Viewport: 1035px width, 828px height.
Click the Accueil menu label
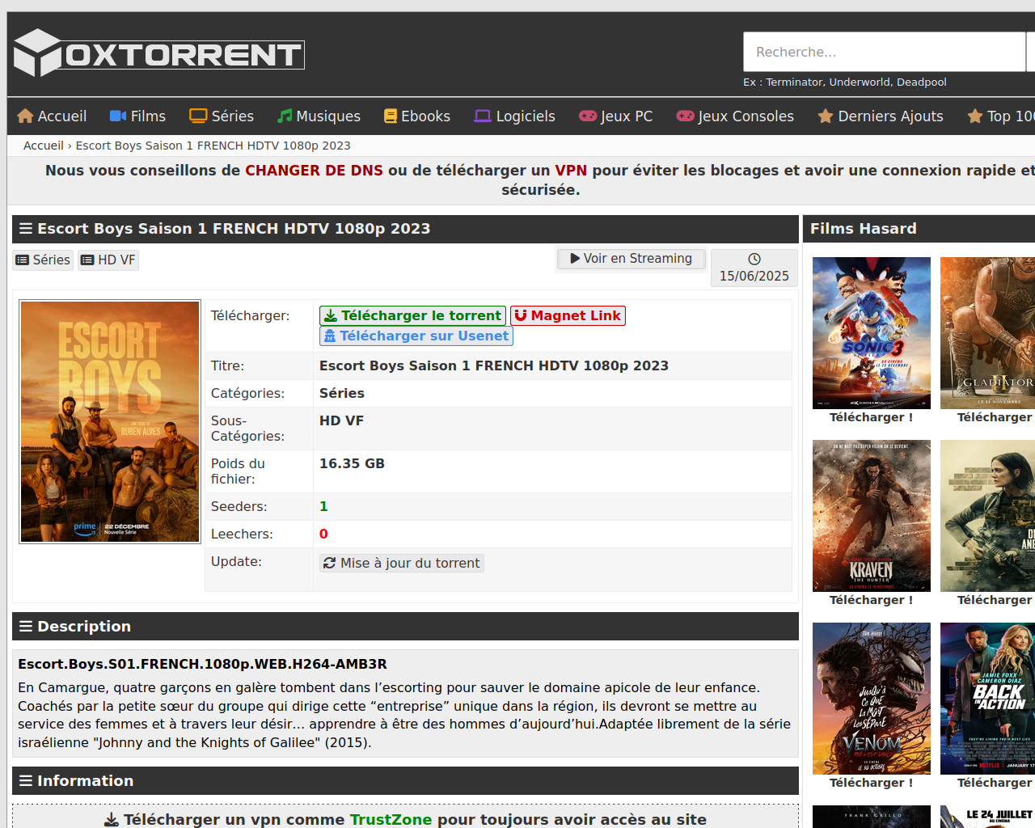[x=62, y=116]
